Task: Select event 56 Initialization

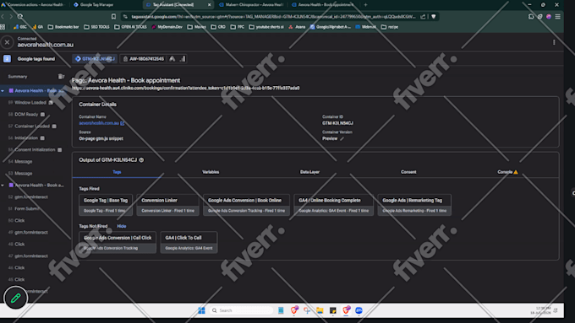Action: click(26, 138)
